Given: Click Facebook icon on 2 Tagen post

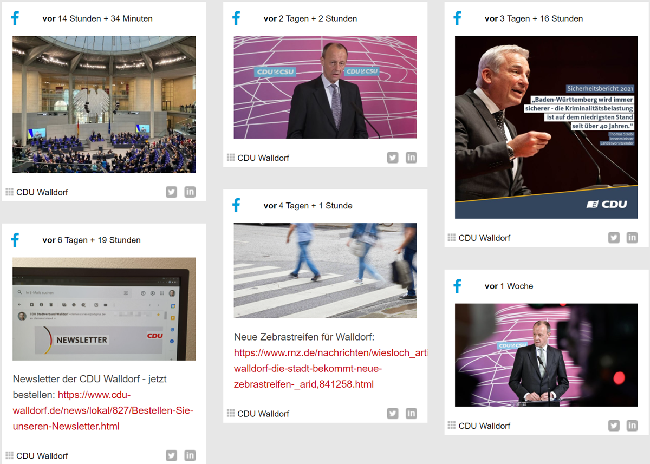Looking at the screenshot, I should [236, 18].
